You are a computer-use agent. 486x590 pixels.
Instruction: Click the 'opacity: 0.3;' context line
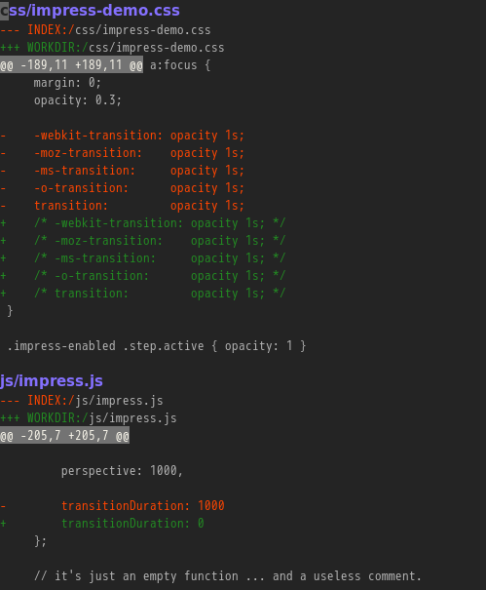coord(78,100)
